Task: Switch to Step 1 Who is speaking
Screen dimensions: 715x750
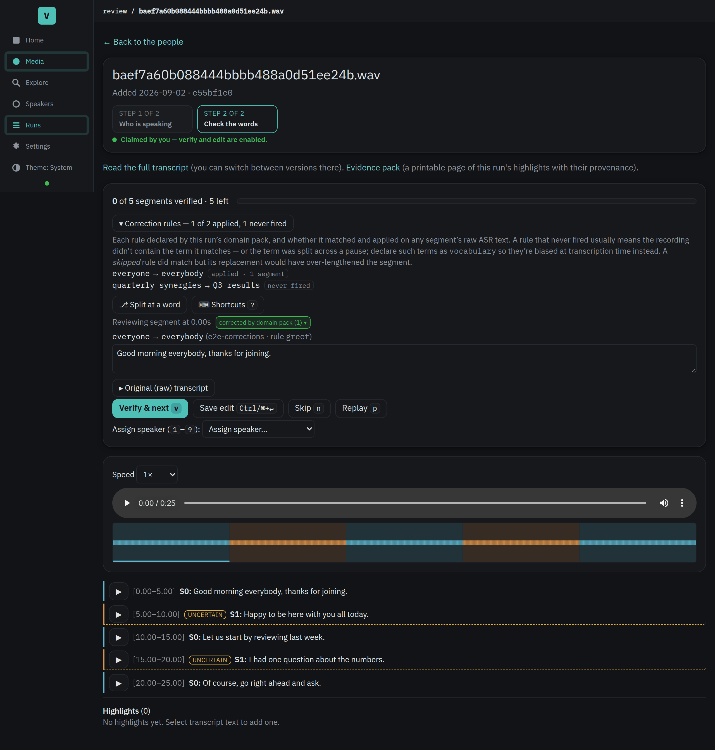Action: tap(152, 119)
